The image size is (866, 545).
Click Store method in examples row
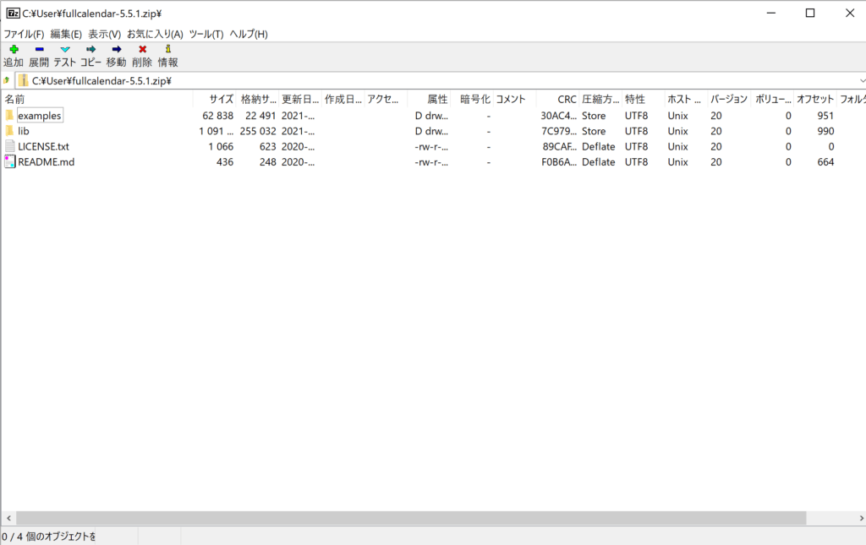[x=594, y=116]
